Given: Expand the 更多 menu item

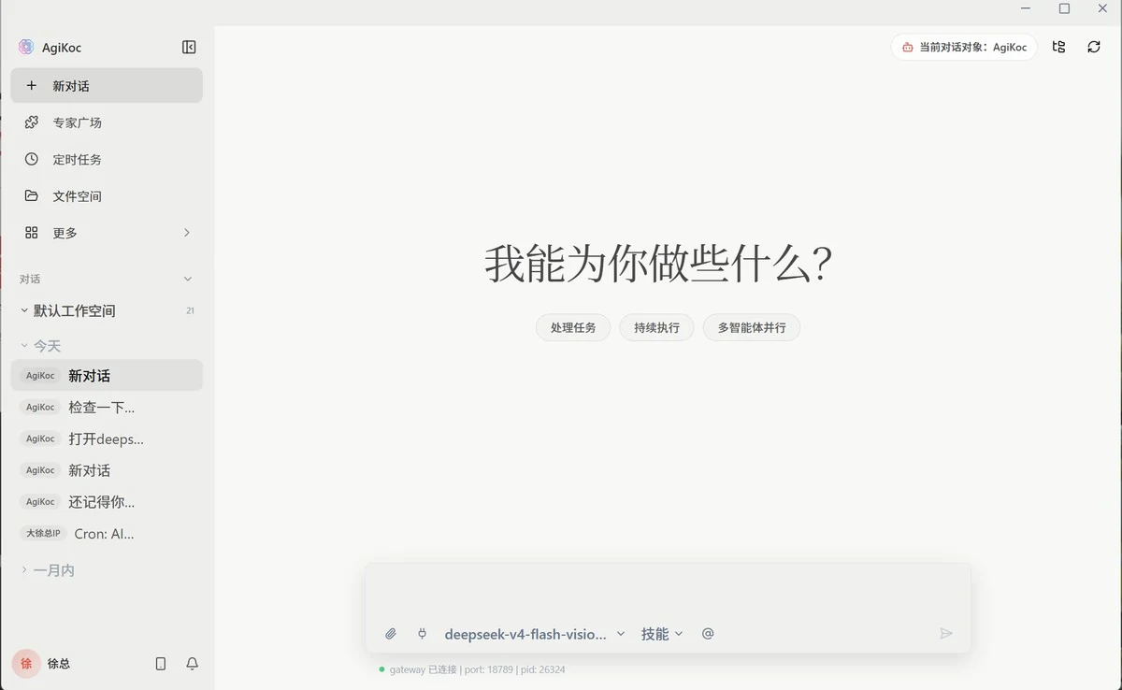Looking at the screenshot, I should point(107,233).
